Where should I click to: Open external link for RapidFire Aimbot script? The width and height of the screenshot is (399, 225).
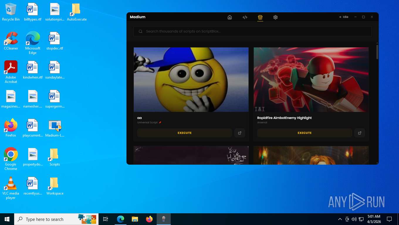pyautogui.click(x=360, y=133)
